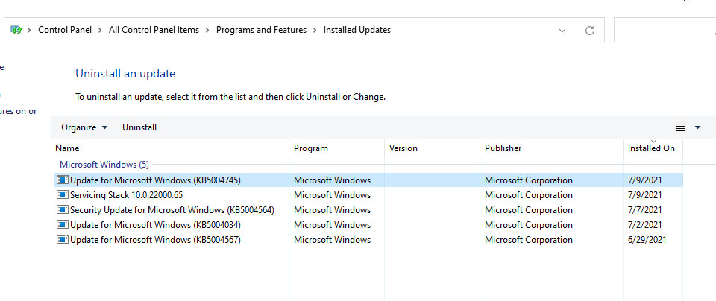
Task: Click the 6/29/2021 install date
Action: click(x=647, y=240)
